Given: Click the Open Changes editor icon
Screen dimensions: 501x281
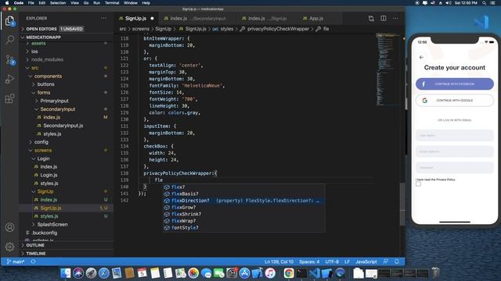Looking at the screenshot, I should pyautogui.click(x=371, y=19).
